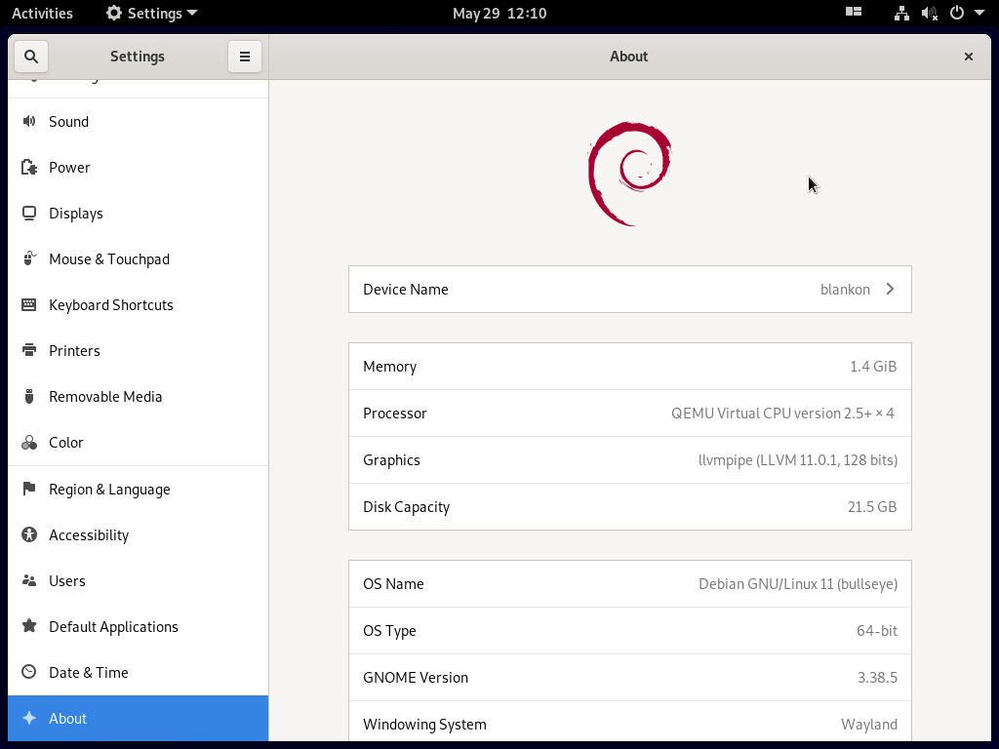This screenshot has height=749, width=999.
Task: Click the blankon device name value
Action: point(845,289)
